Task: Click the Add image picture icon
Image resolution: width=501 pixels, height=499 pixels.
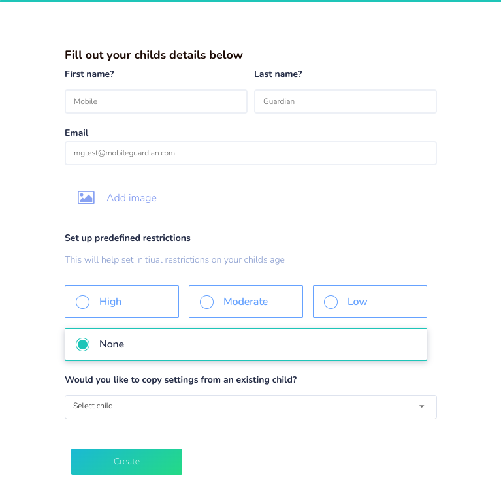Action: [x=86, y=198]
